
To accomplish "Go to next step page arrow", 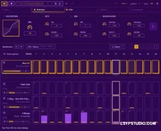I will point(156,47).
